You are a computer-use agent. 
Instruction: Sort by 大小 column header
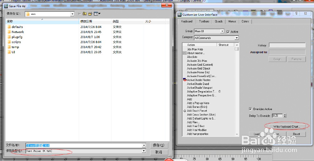[154, 21]
